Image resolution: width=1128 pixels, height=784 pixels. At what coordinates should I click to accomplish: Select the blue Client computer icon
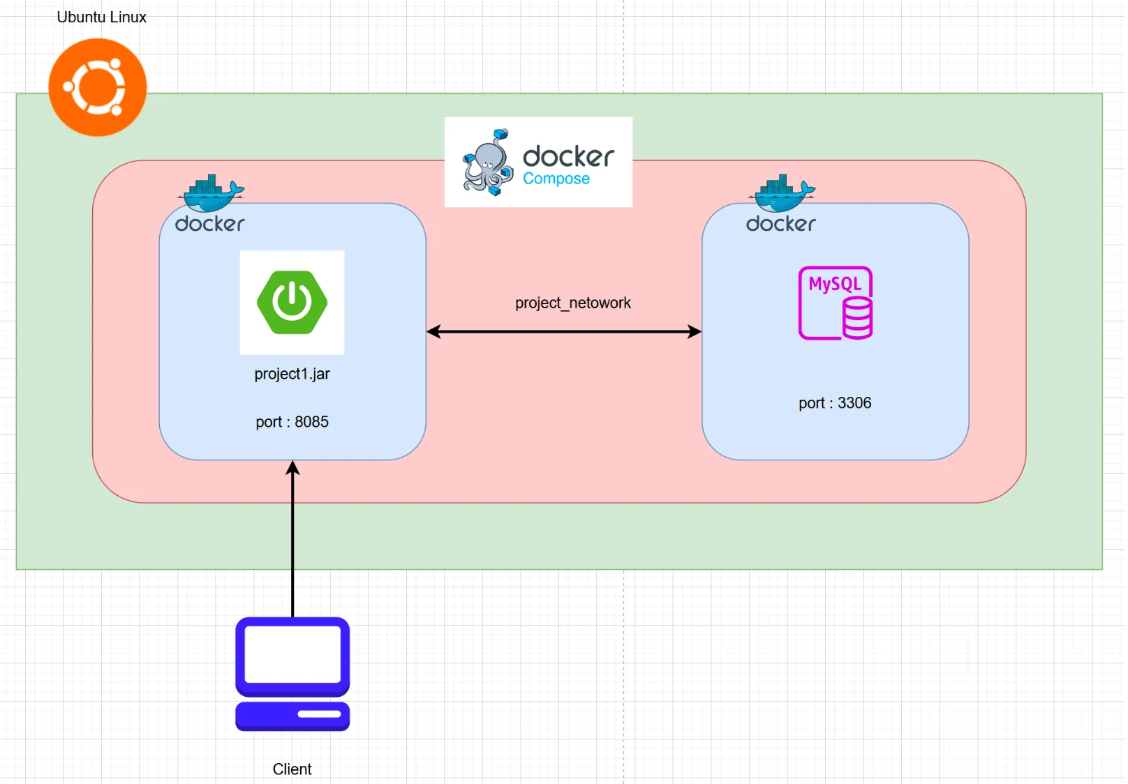click(x=292, y=674)
